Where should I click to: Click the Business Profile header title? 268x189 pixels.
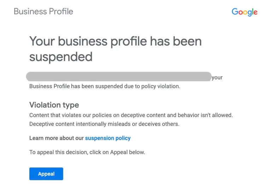(x=43, y=11)
